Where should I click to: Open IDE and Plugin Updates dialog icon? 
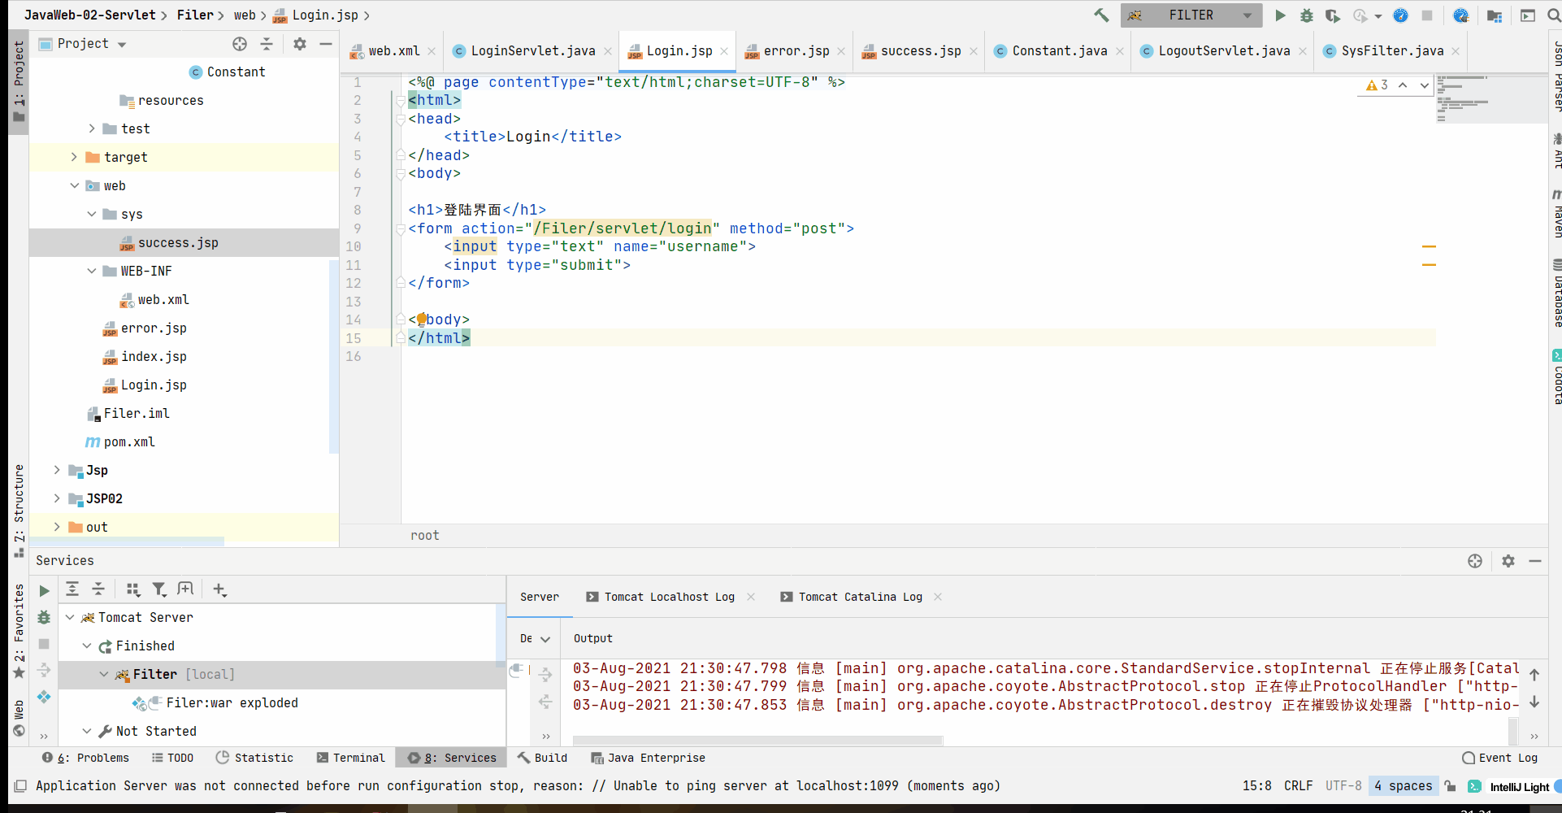coord(1462,15)
